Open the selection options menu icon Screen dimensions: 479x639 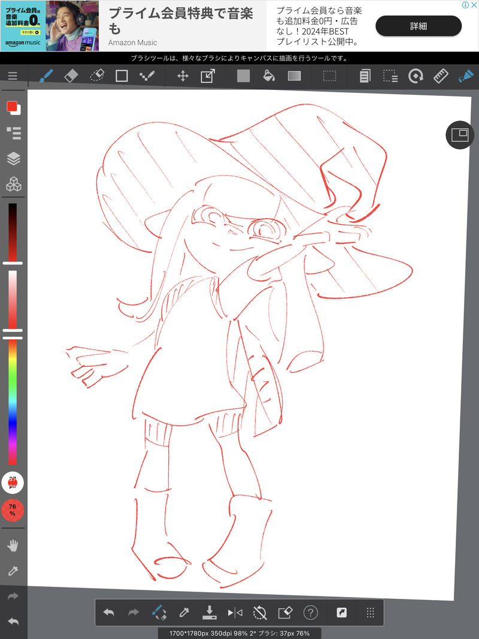point(390,76)
